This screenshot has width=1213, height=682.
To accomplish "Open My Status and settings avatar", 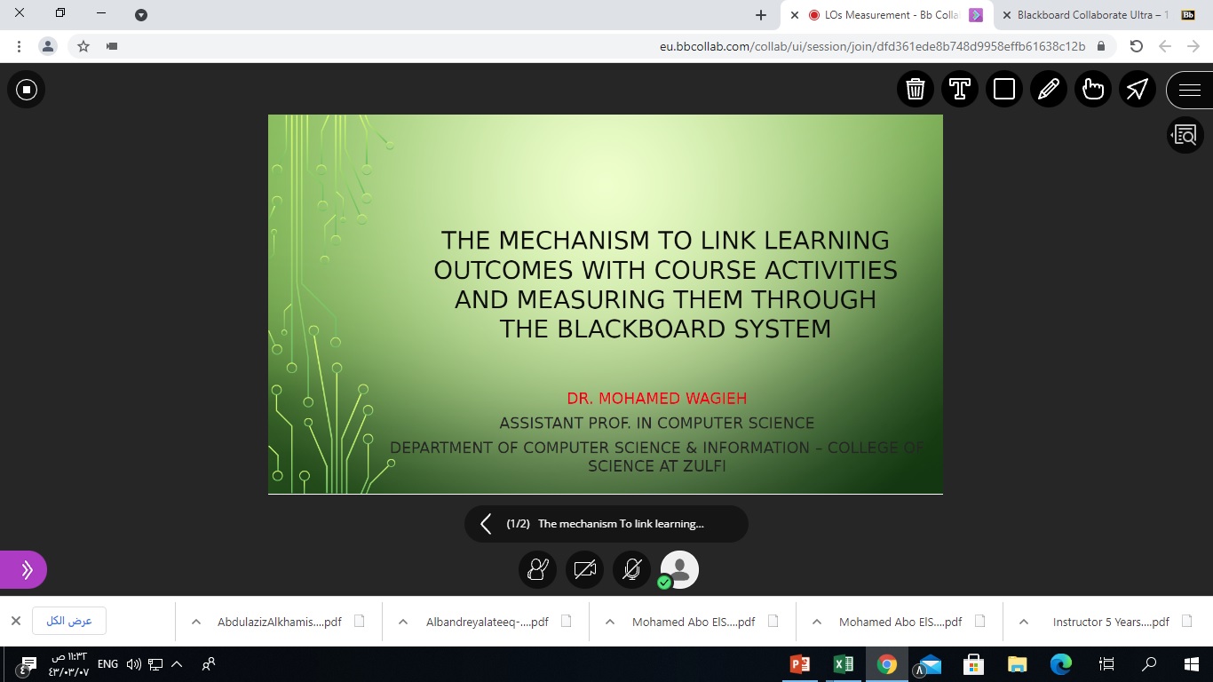I will [x=679, y=569].
